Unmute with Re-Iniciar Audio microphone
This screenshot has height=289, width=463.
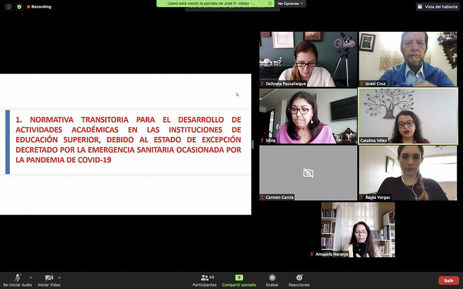coord(18,277)
